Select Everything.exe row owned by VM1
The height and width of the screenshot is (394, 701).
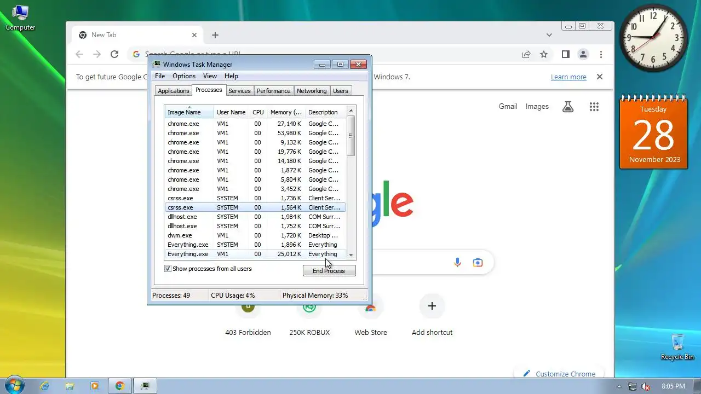(x=255, y=254)
